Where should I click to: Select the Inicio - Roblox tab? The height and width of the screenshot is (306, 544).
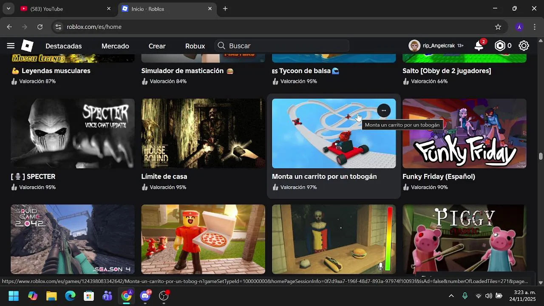click(167, 8)
